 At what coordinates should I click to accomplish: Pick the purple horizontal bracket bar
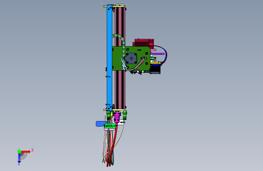(x=157, y=54)
